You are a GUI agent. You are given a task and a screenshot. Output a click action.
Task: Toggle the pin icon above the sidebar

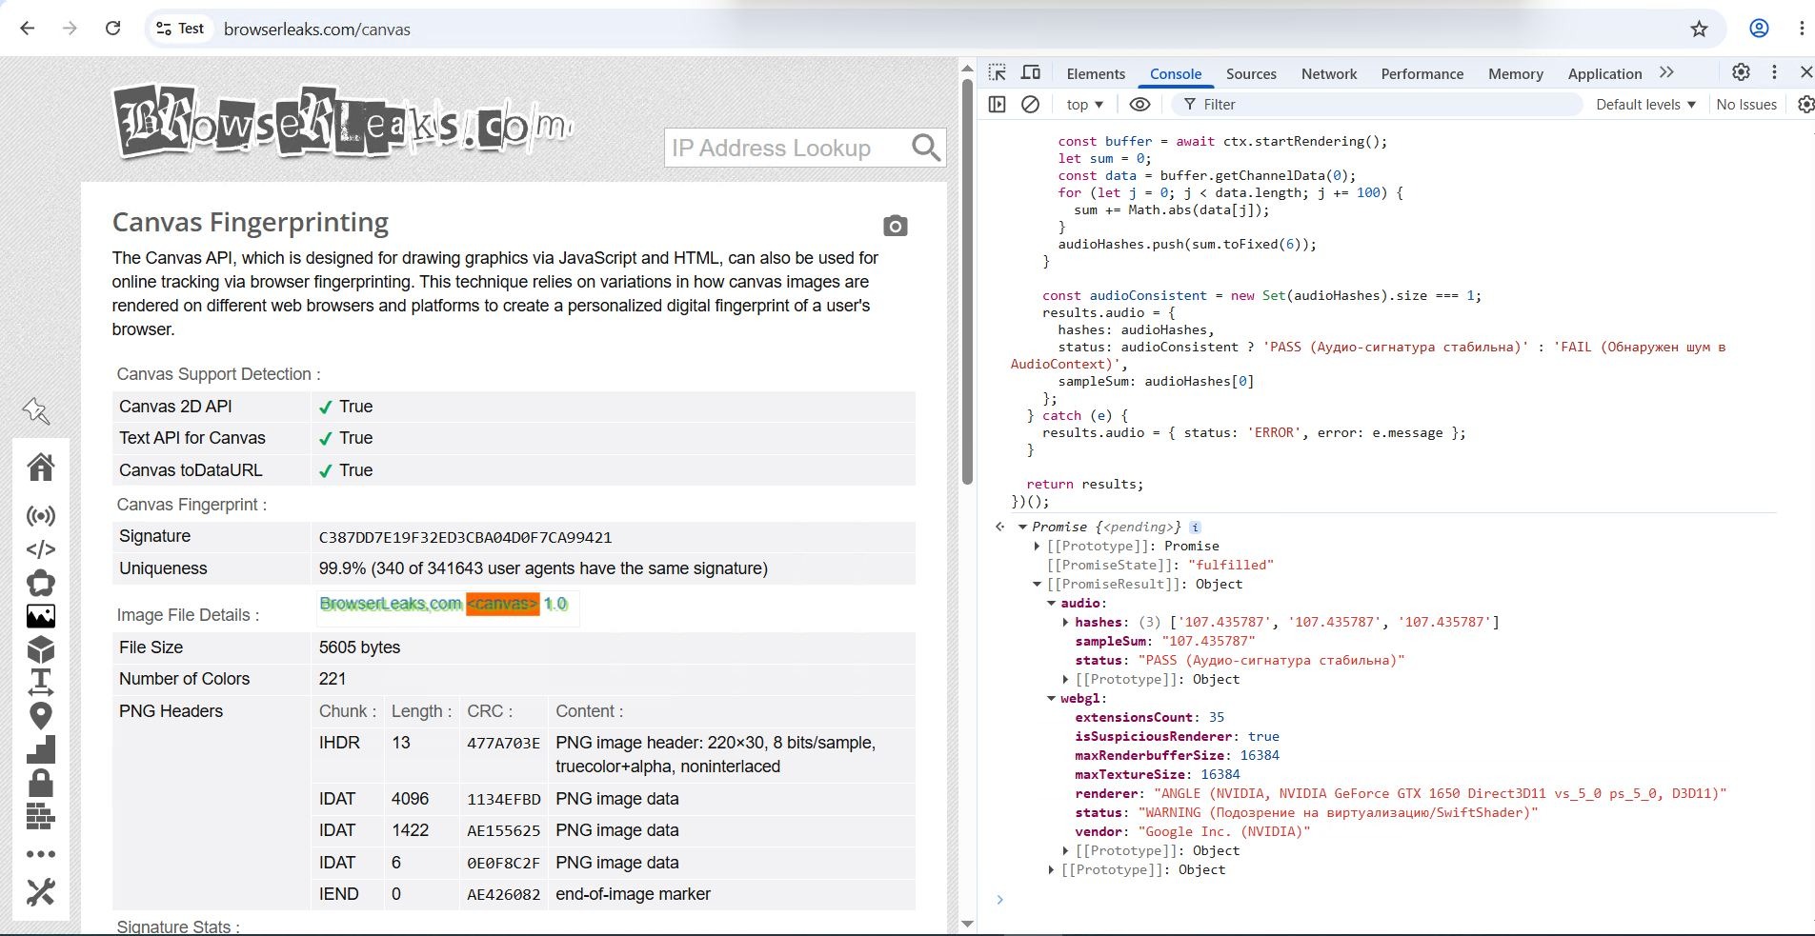36,410
